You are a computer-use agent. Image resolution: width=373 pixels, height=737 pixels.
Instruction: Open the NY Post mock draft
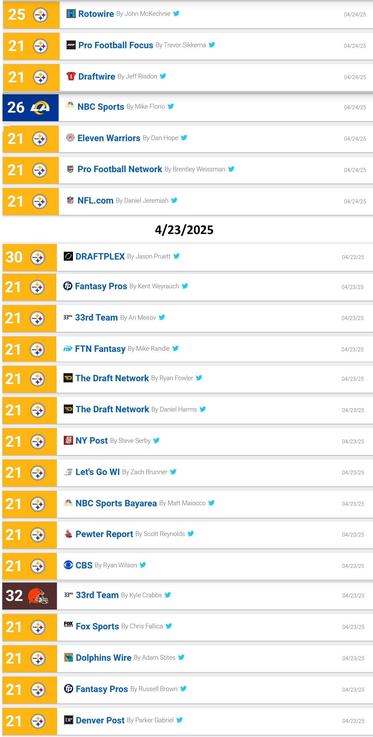coord(92,441)
